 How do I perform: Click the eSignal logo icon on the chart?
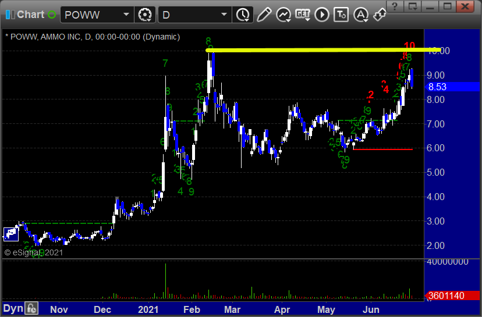11,234
